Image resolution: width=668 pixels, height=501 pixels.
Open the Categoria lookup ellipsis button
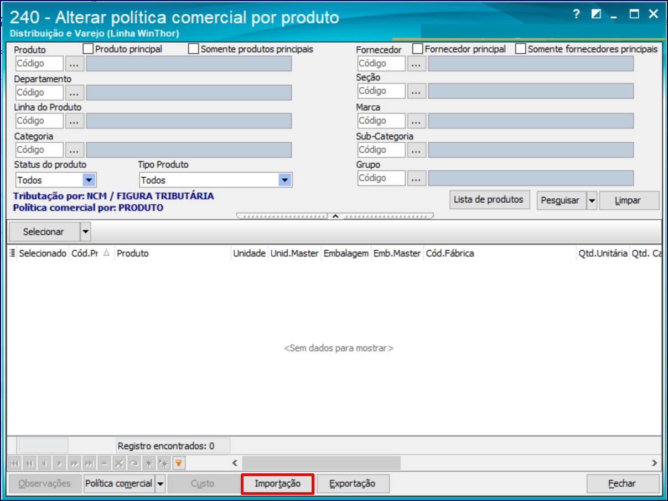(75, 149)
